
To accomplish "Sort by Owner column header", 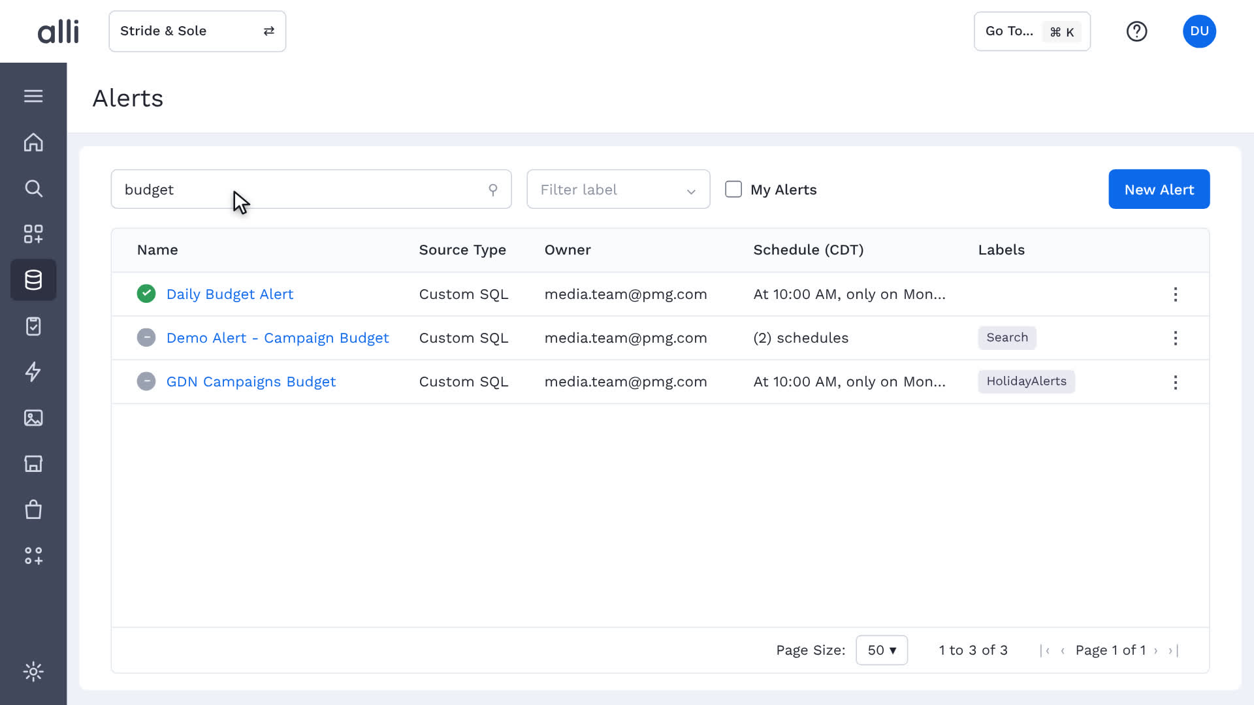I will click(x=568, y=250).
